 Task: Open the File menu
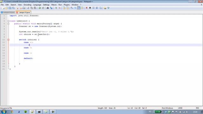coord(2,5)
